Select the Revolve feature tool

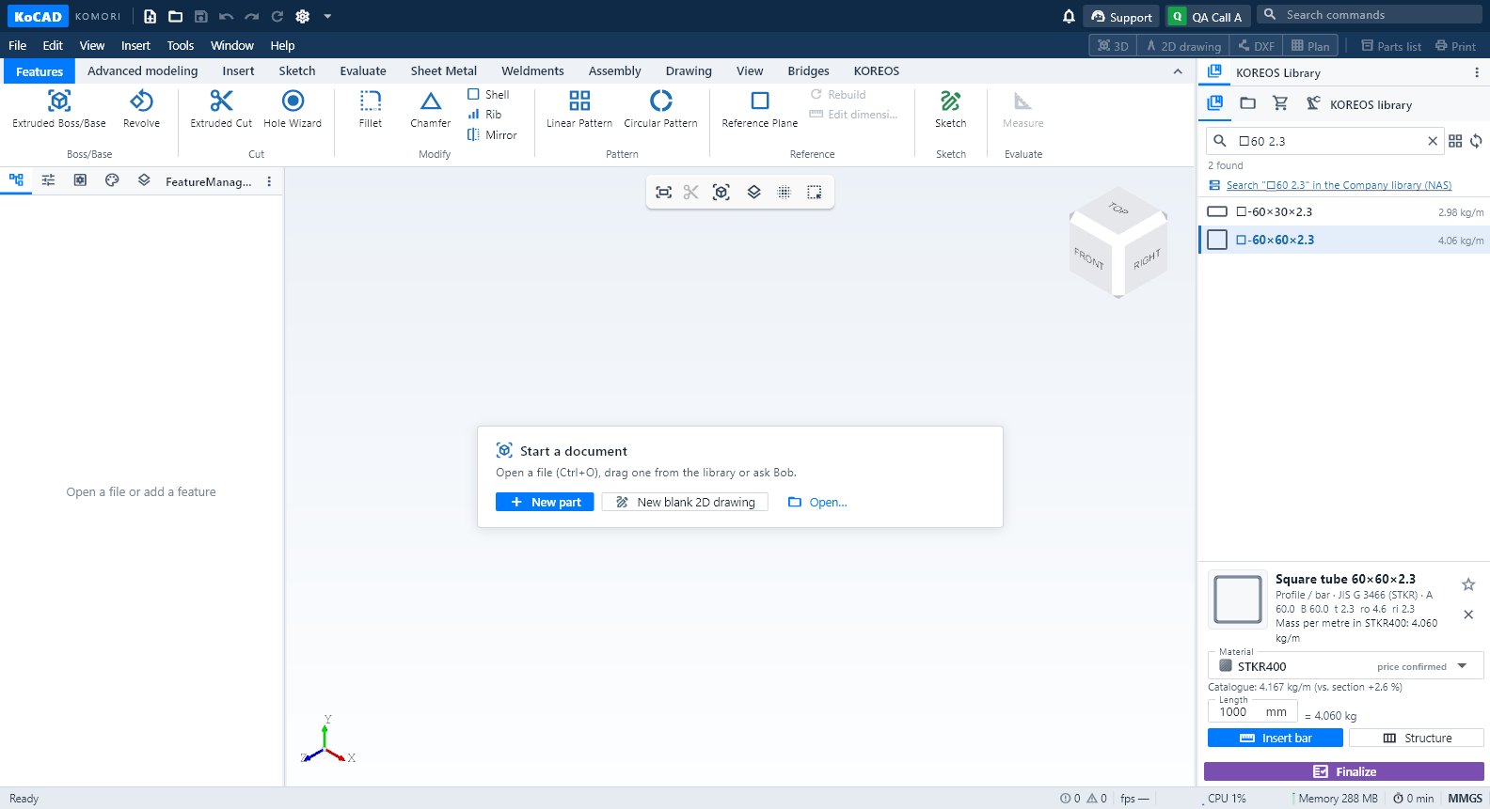(x=141, y=109)
